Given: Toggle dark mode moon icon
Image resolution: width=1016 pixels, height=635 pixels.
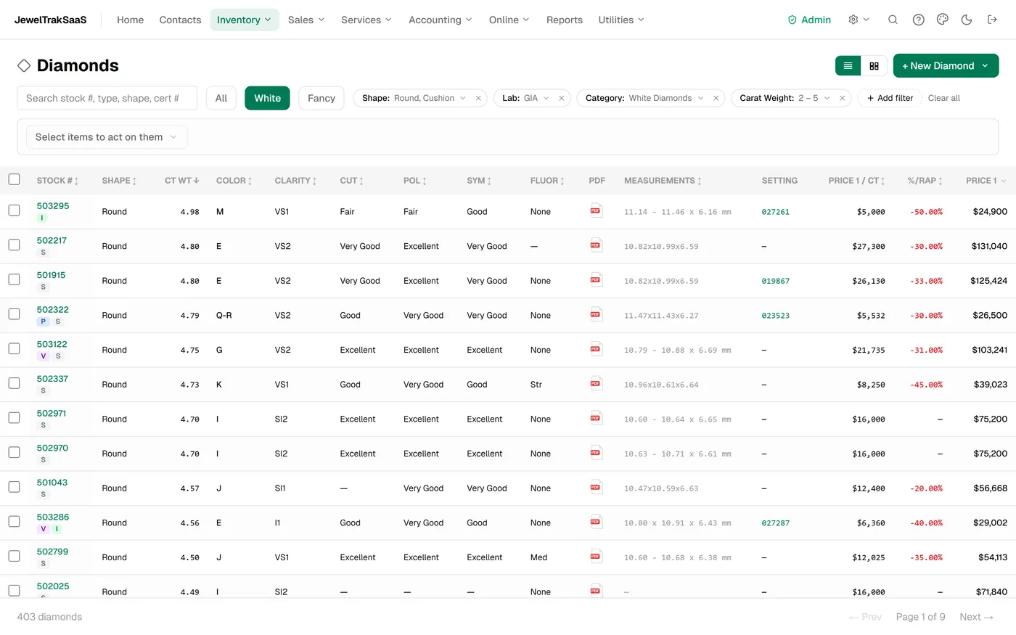Looking at the screenshot, I should (966, 20).
